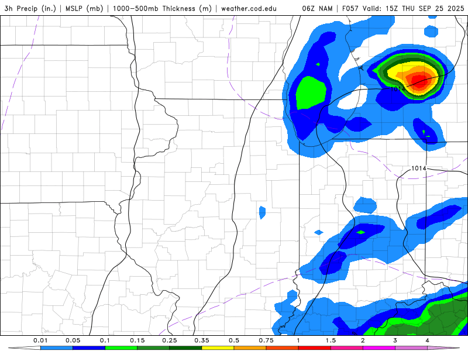468x351 pixels.
Task: Click the "0.25" legend value
Action: click(170, 340)
